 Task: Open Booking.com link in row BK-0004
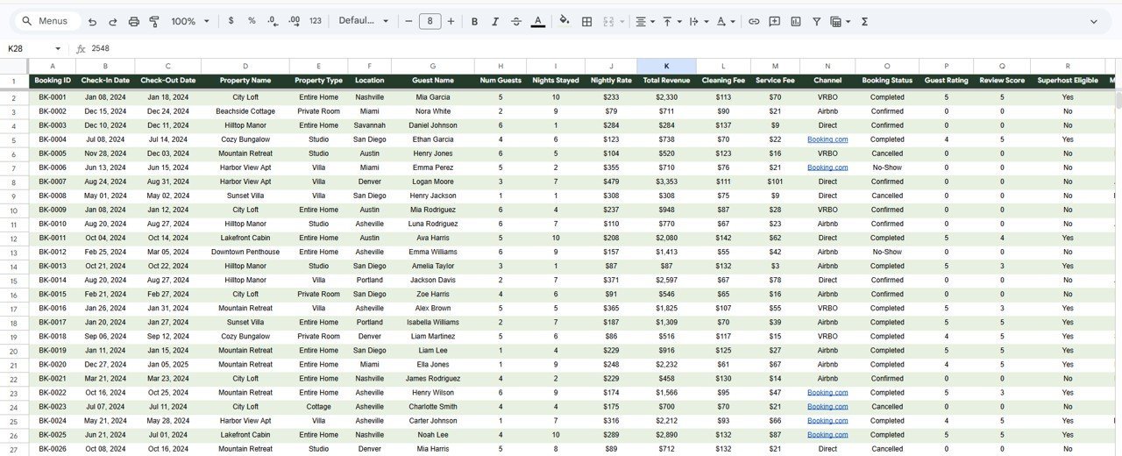(x=827, y=139)
